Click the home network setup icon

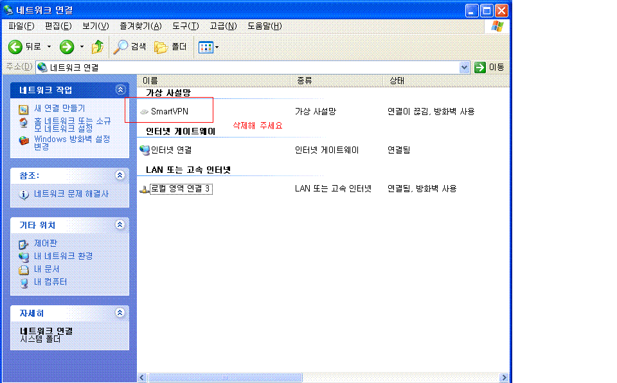tap(24, 123)
